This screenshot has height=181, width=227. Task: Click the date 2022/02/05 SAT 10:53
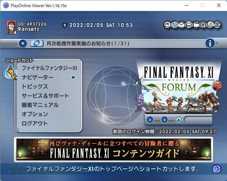pos(101,25)
